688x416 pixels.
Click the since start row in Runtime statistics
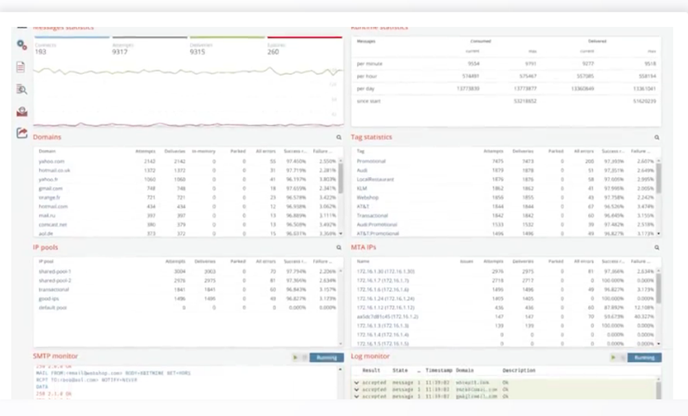tap(506, 101)
